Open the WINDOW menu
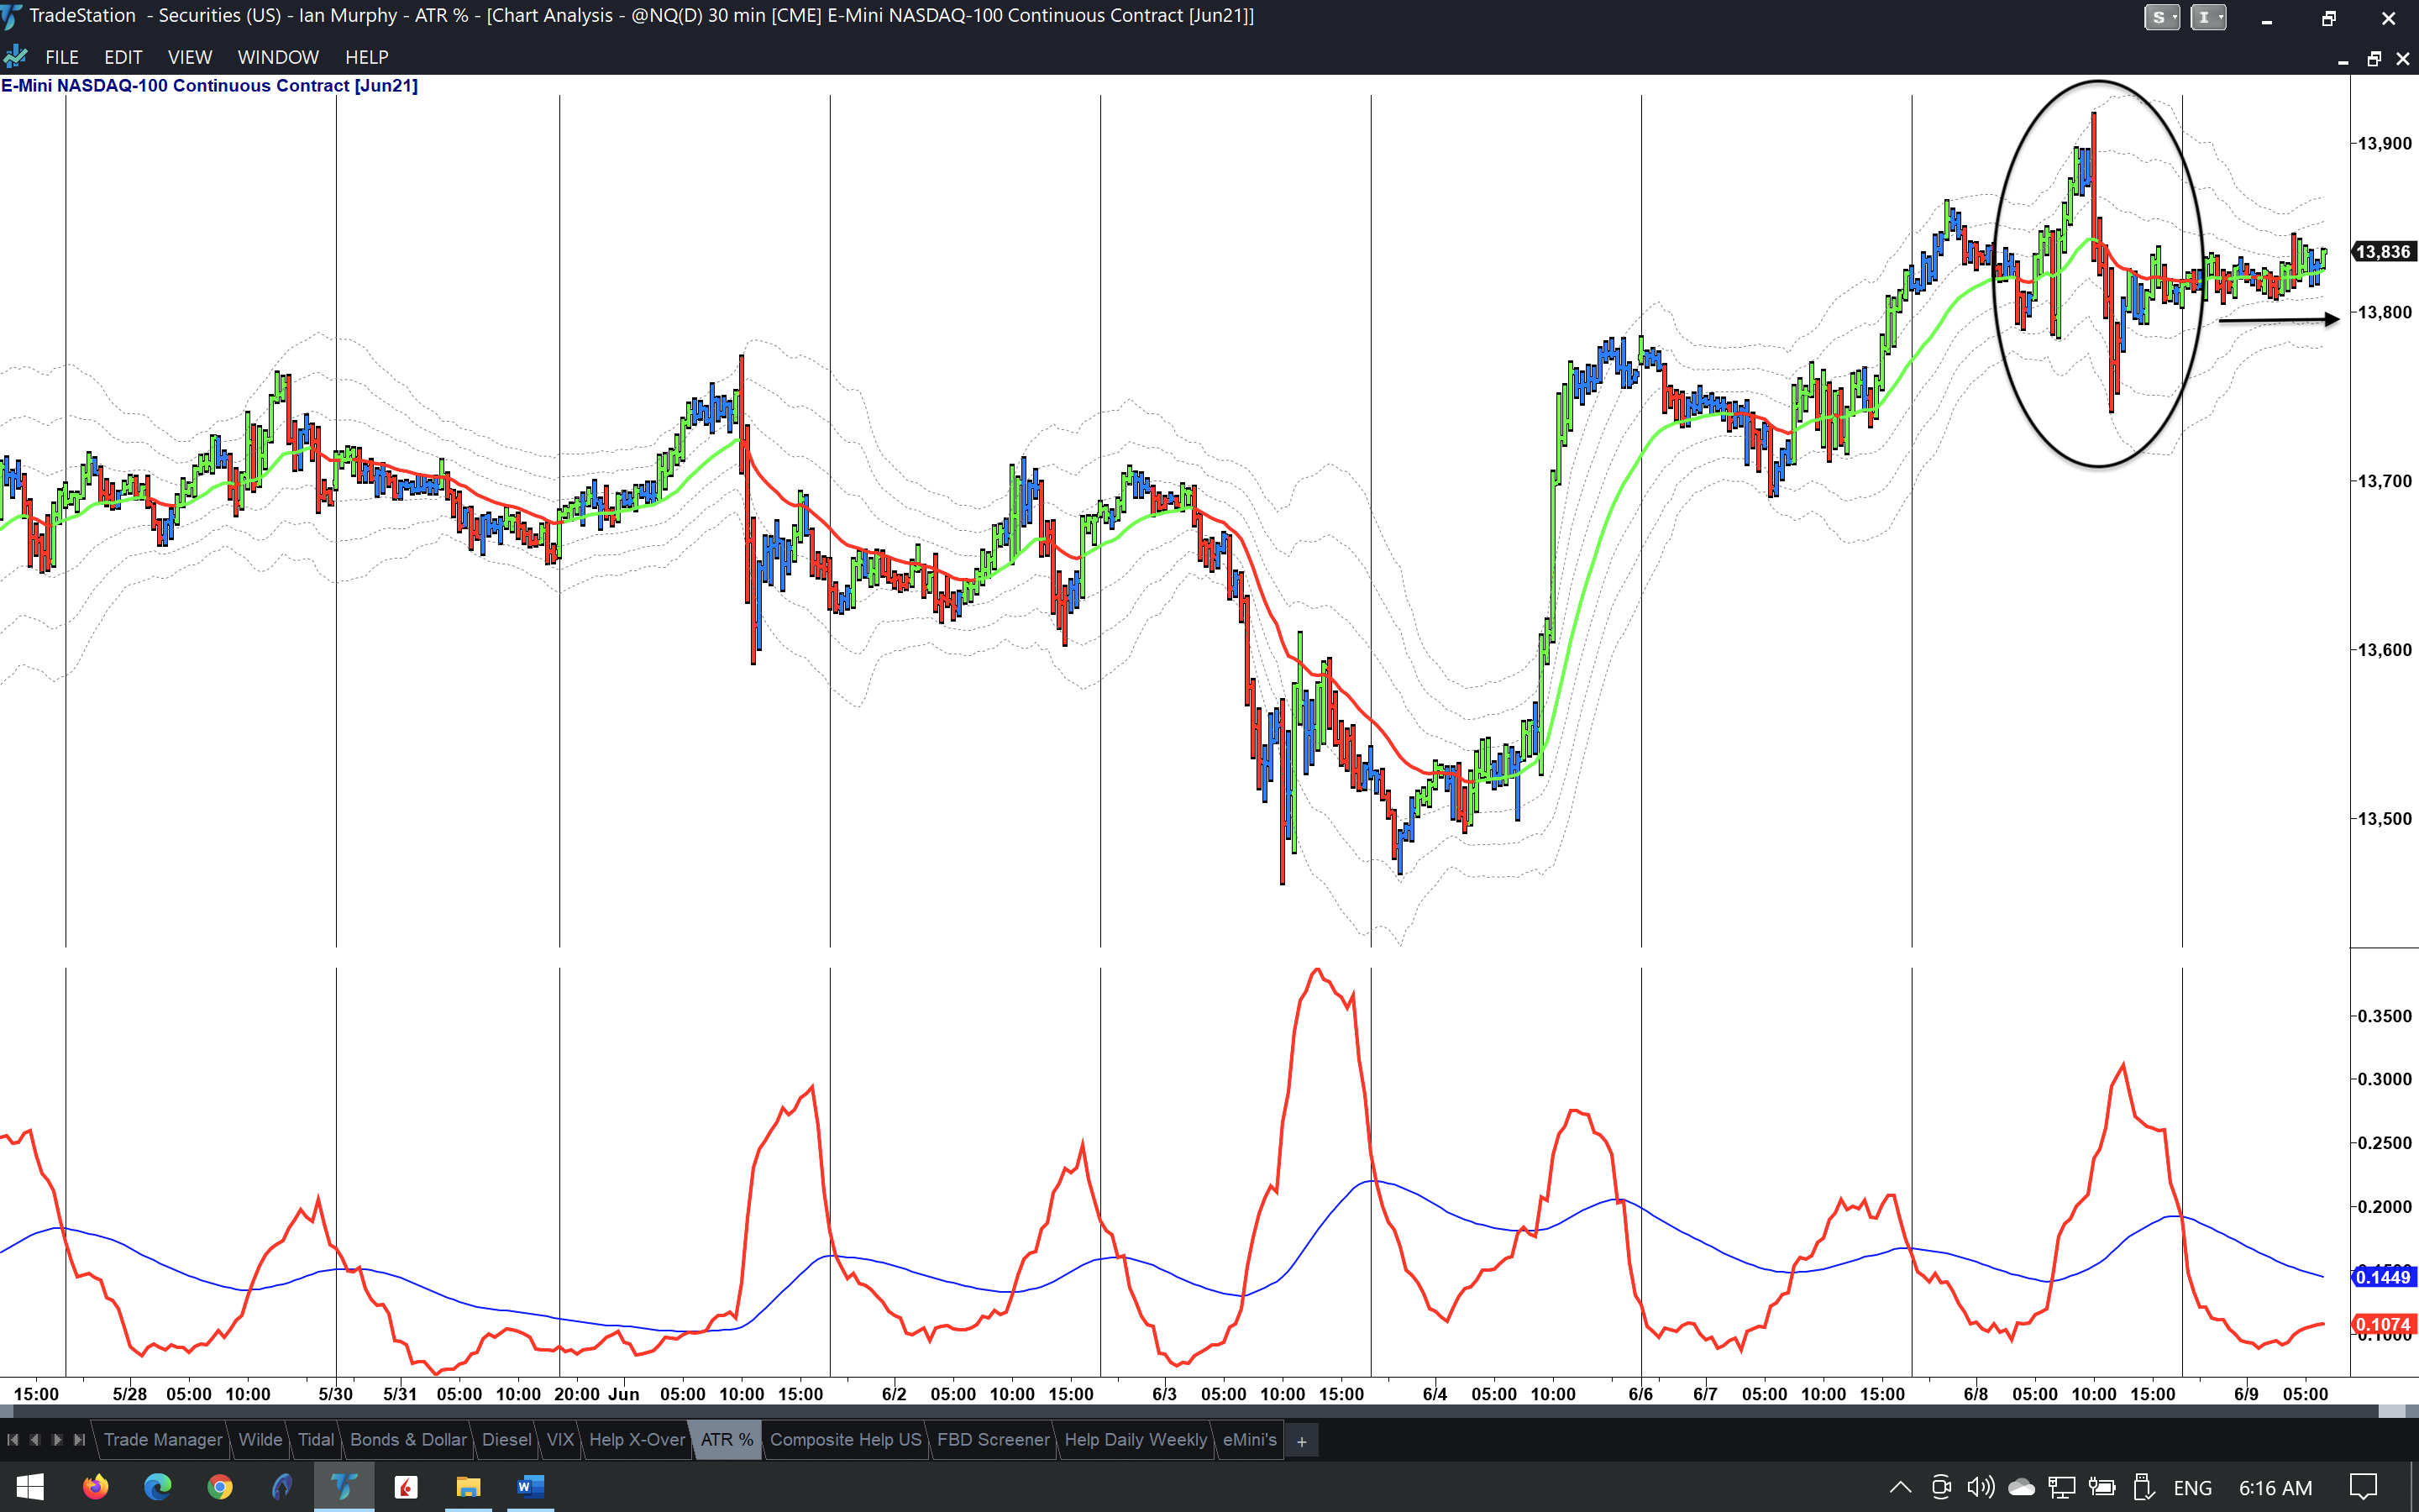Screen dimensions: 2419x1512 278,57
